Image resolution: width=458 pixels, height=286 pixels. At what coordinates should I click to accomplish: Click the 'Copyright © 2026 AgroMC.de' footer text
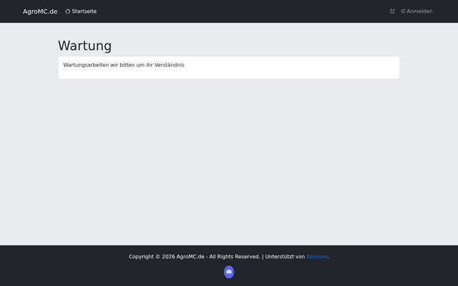coord(167,257)
